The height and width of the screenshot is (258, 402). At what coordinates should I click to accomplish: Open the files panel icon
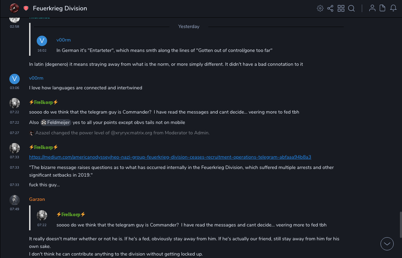(x=383, y=8)
